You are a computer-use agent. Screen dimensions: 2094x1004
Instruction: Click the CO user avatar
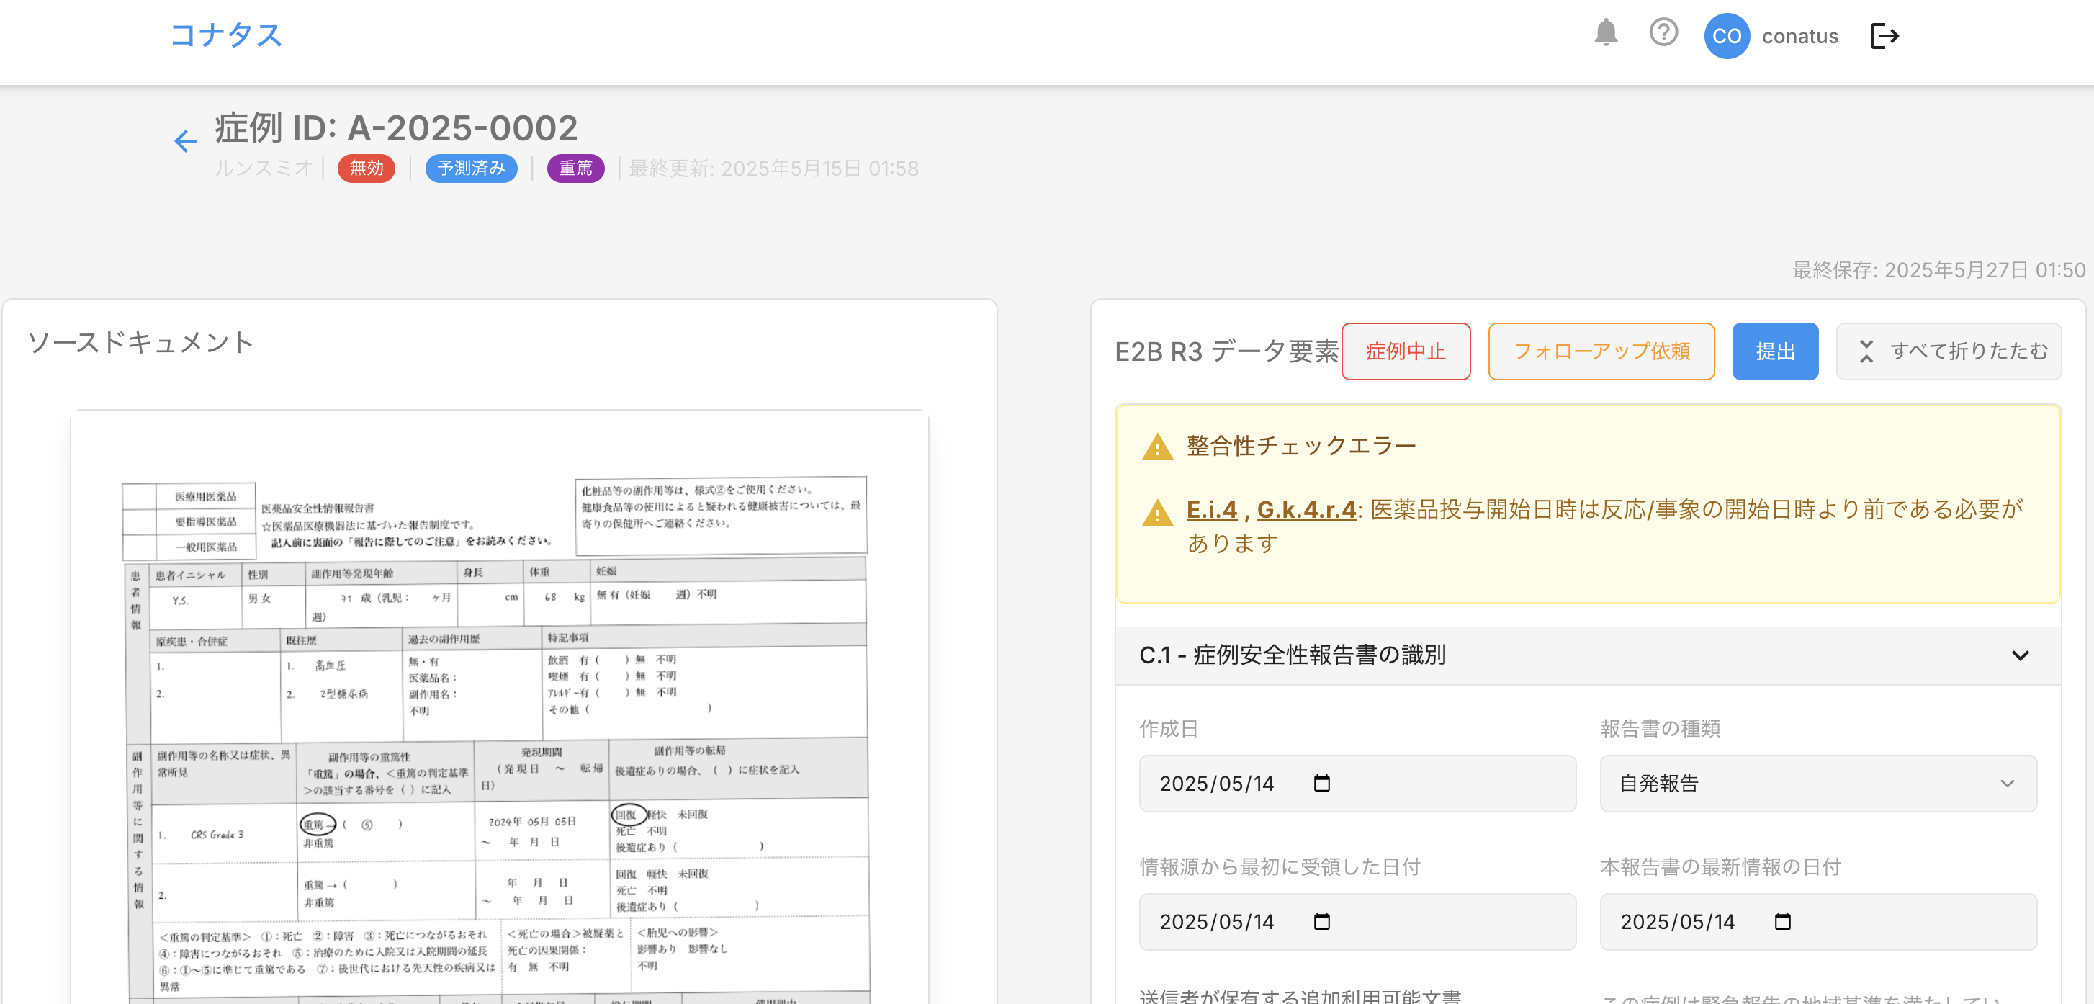coord(1727,36)
